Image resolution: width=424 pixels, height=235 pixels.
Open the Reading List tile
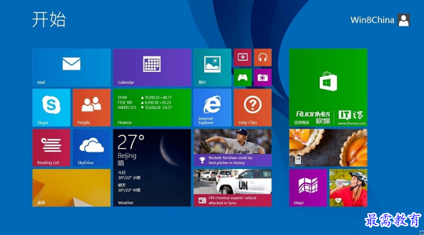point(52,148)
